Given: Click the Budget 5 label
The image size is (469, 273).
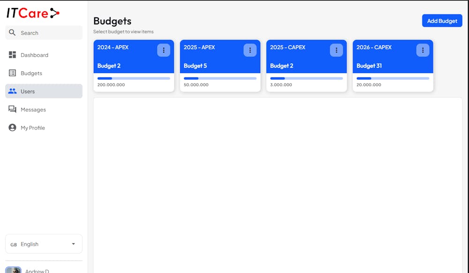Looking at the screenshot, I should tap(195, 66).
